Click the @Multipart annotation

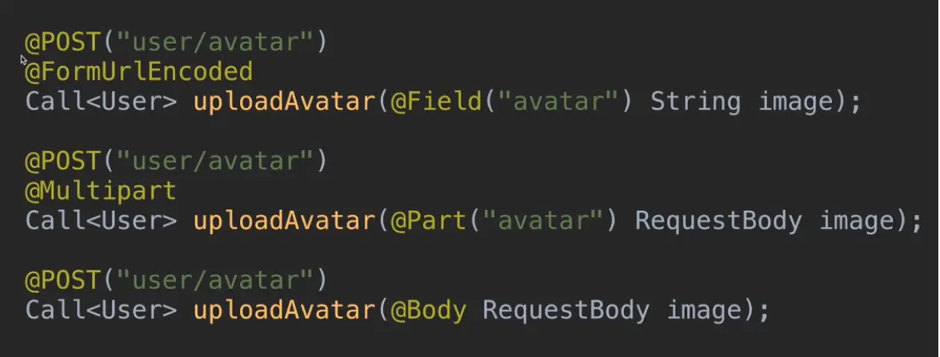tap(101, 192)
